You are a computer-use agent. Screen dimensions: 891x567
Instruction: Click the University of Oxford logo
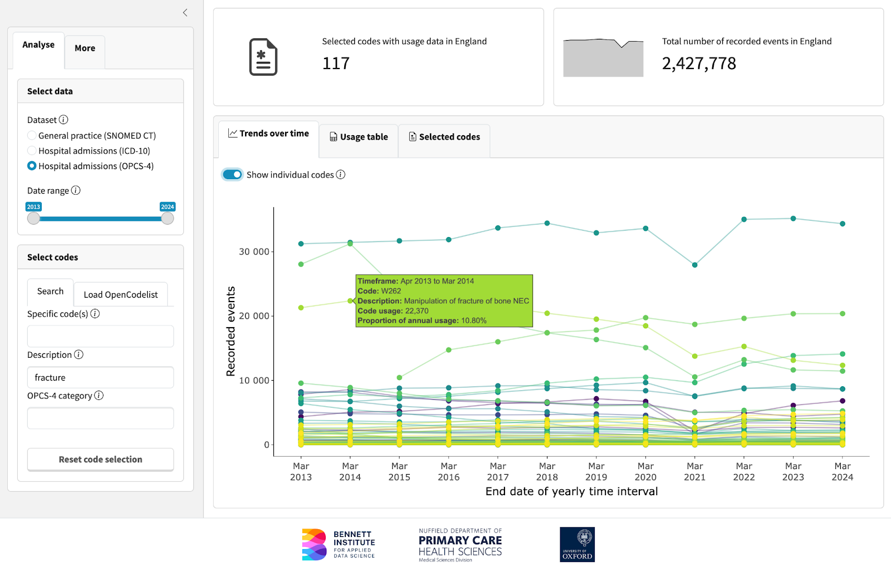(x=577, y=544)
